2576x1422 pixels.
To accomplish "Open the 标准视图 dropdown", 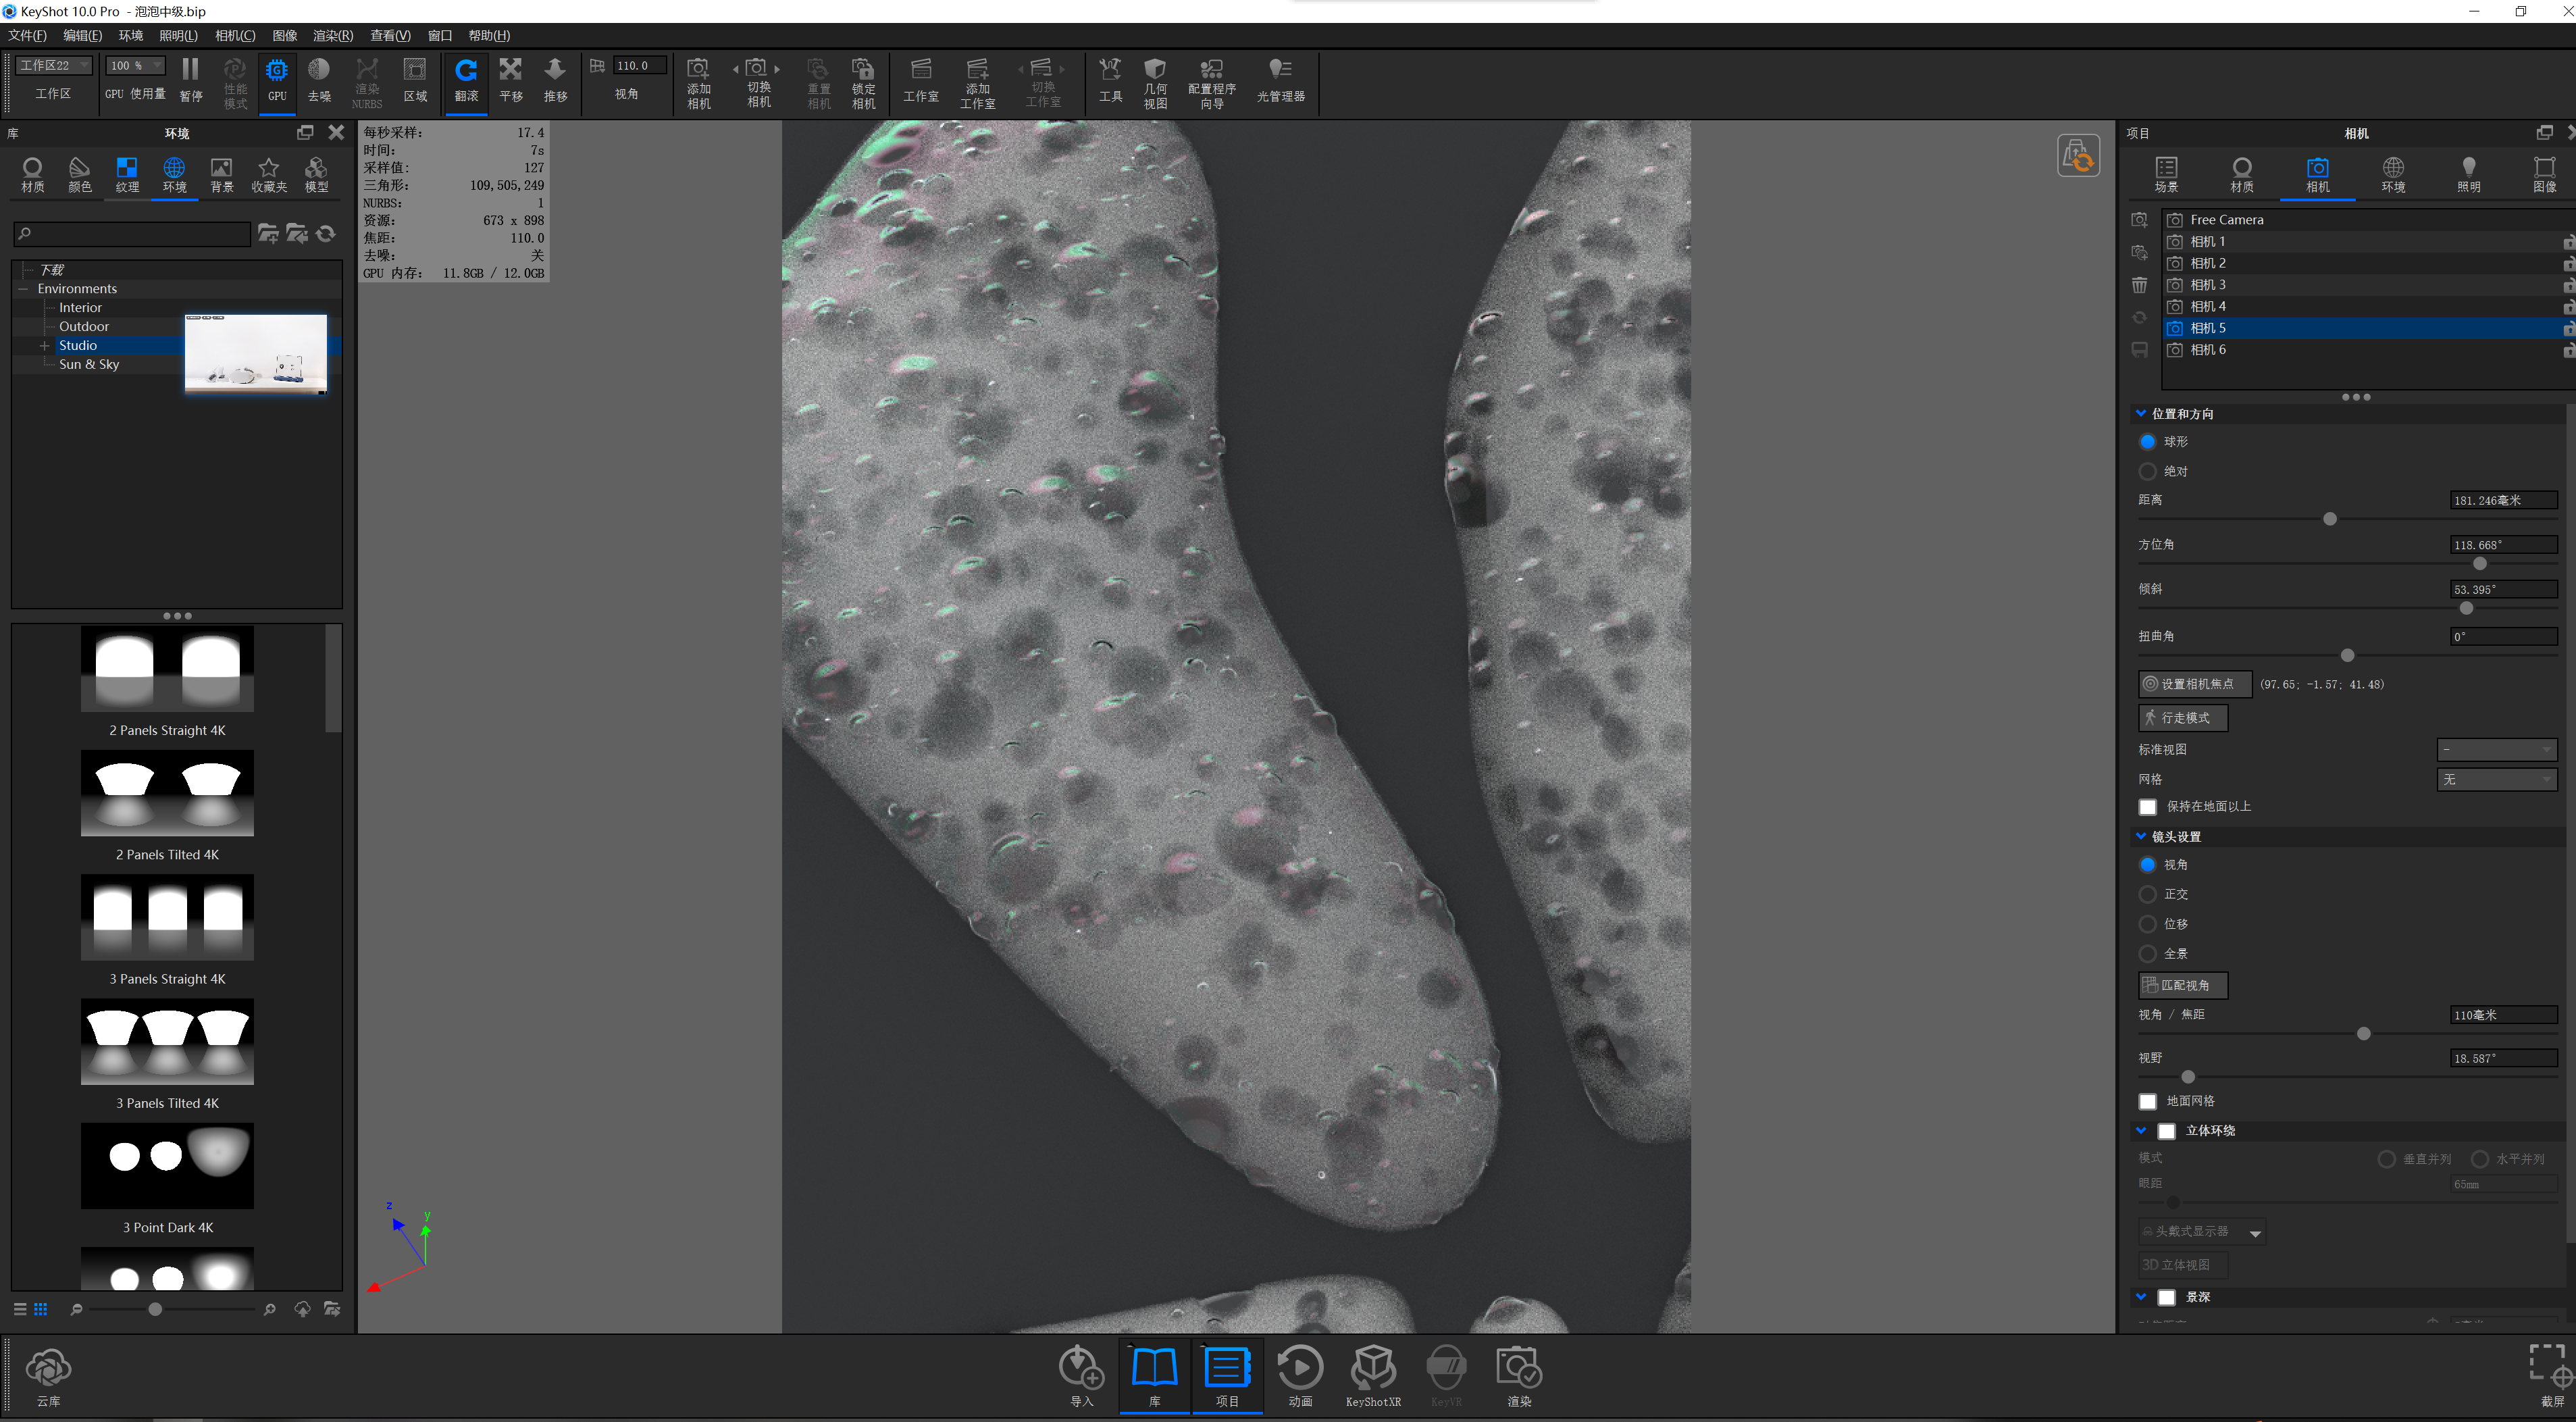I will click(x=2497, y=749).
